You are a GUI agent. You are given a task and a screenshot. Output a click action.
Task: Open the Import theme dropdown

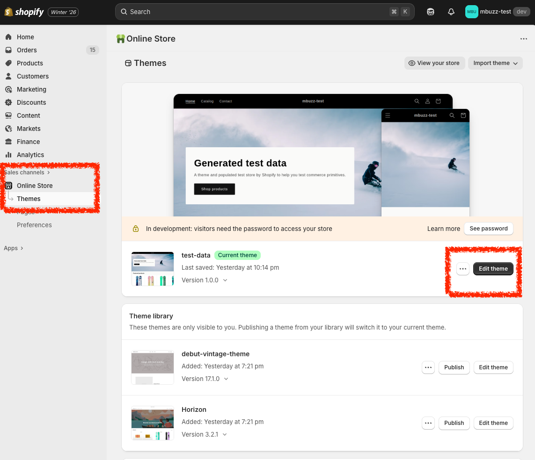[x=495, y=63]
